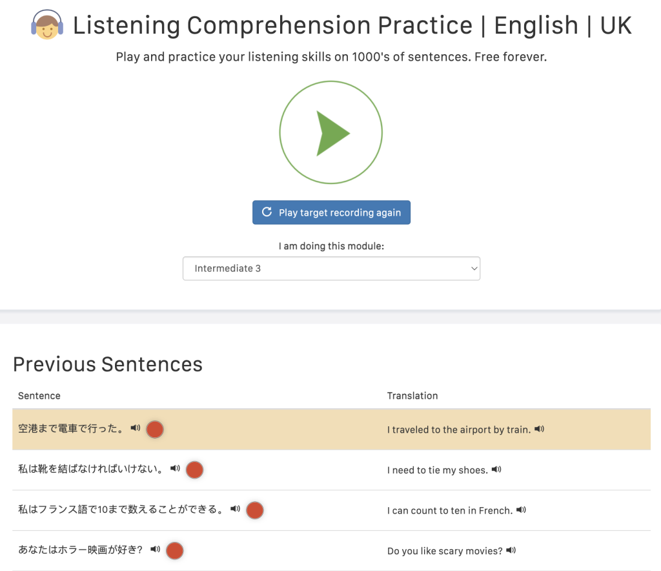Play the 'Do you like scary movies?' translation audio
Image resolution: width=661 pixels, height=571 pixels.
[510, 550]
